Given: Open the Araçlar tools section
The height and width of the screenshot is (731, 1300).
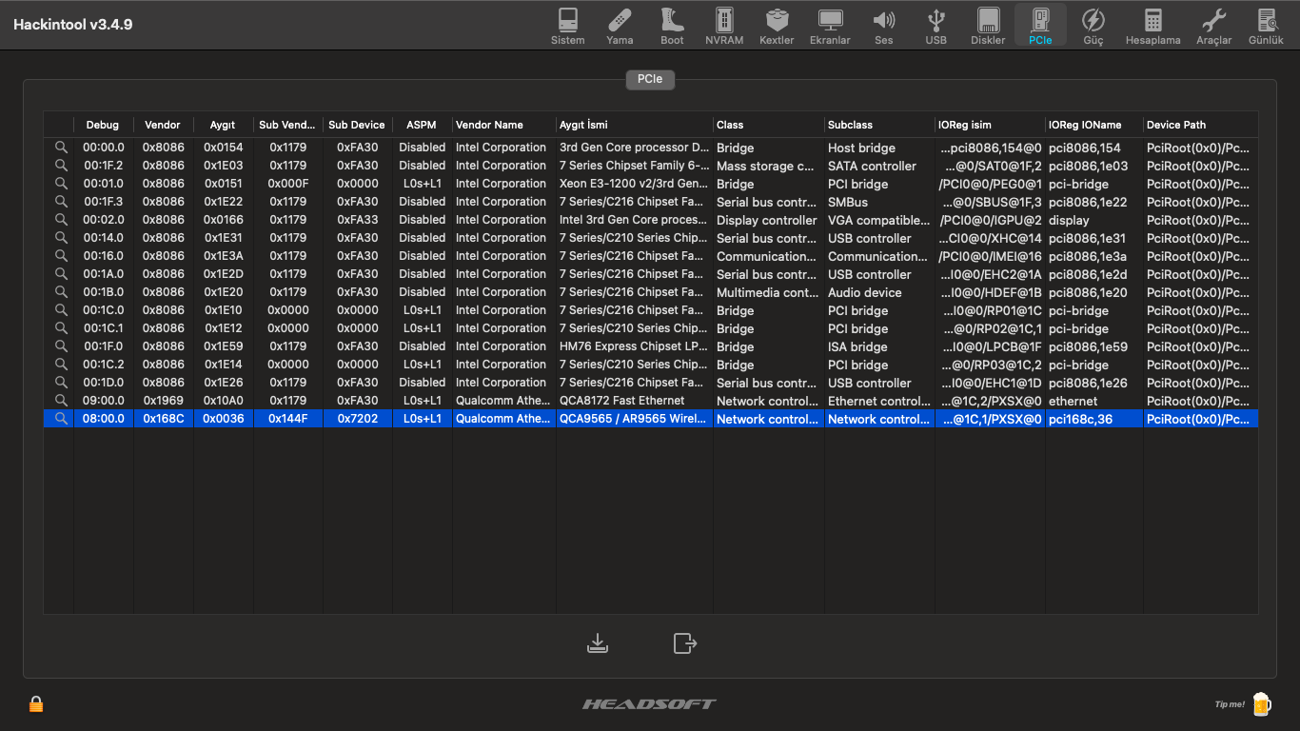Looking at the screenshot, I should [x=1213, y=26].
